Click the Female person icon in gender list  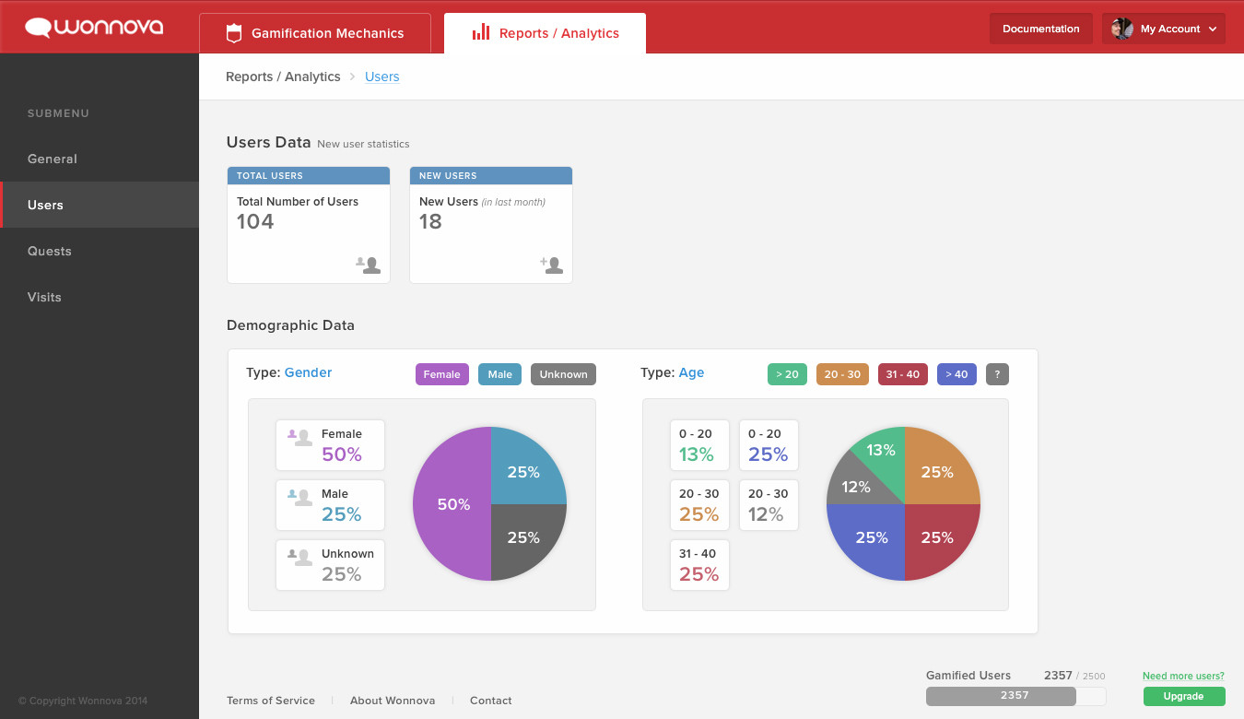(299, 438)
